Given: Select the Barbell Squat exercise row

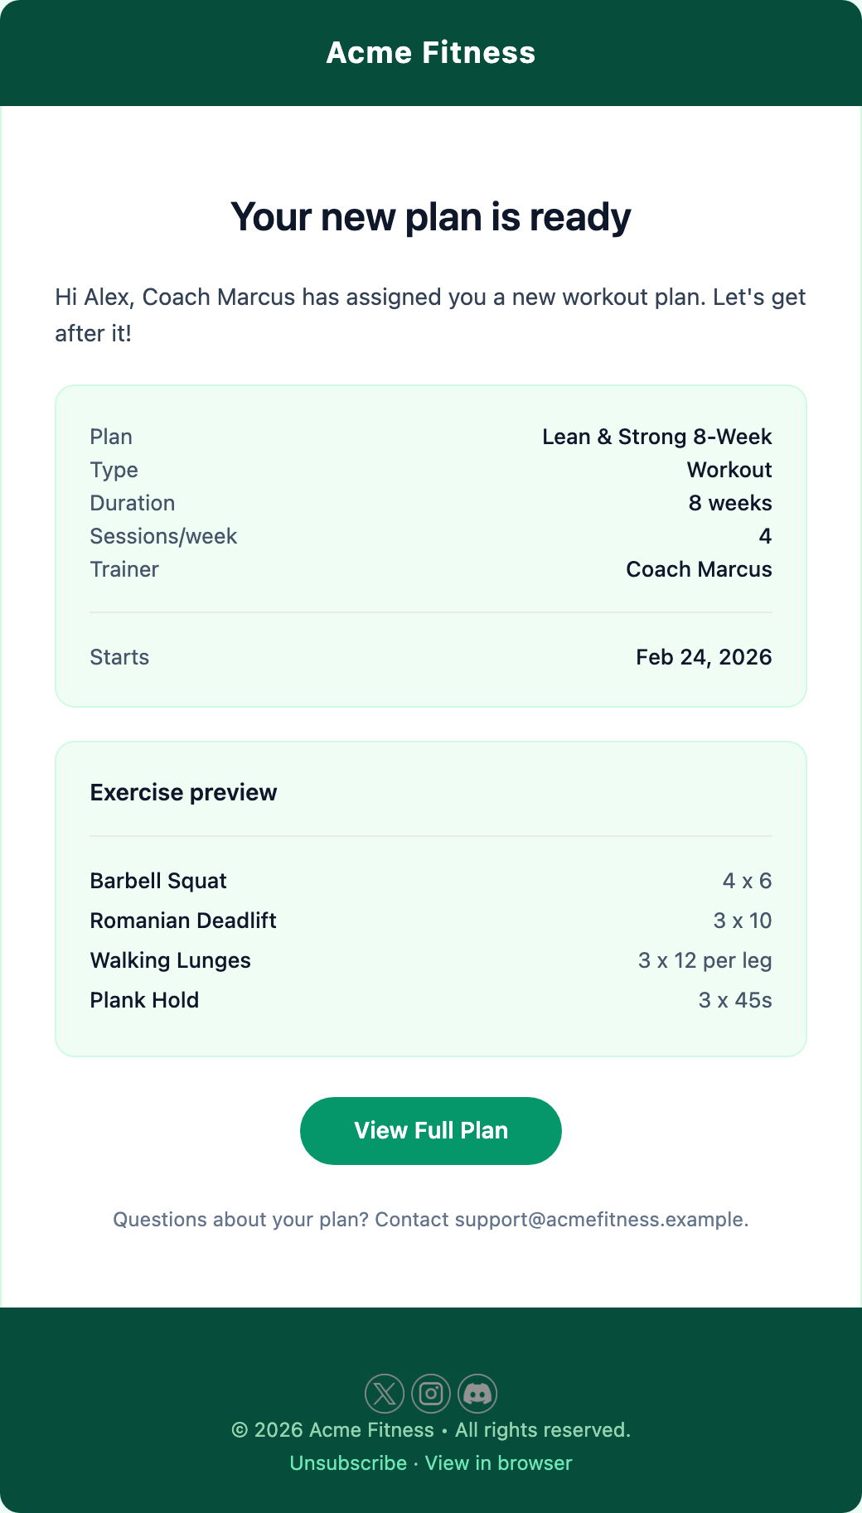Looking at the screenshot, I should coord(158,881).
